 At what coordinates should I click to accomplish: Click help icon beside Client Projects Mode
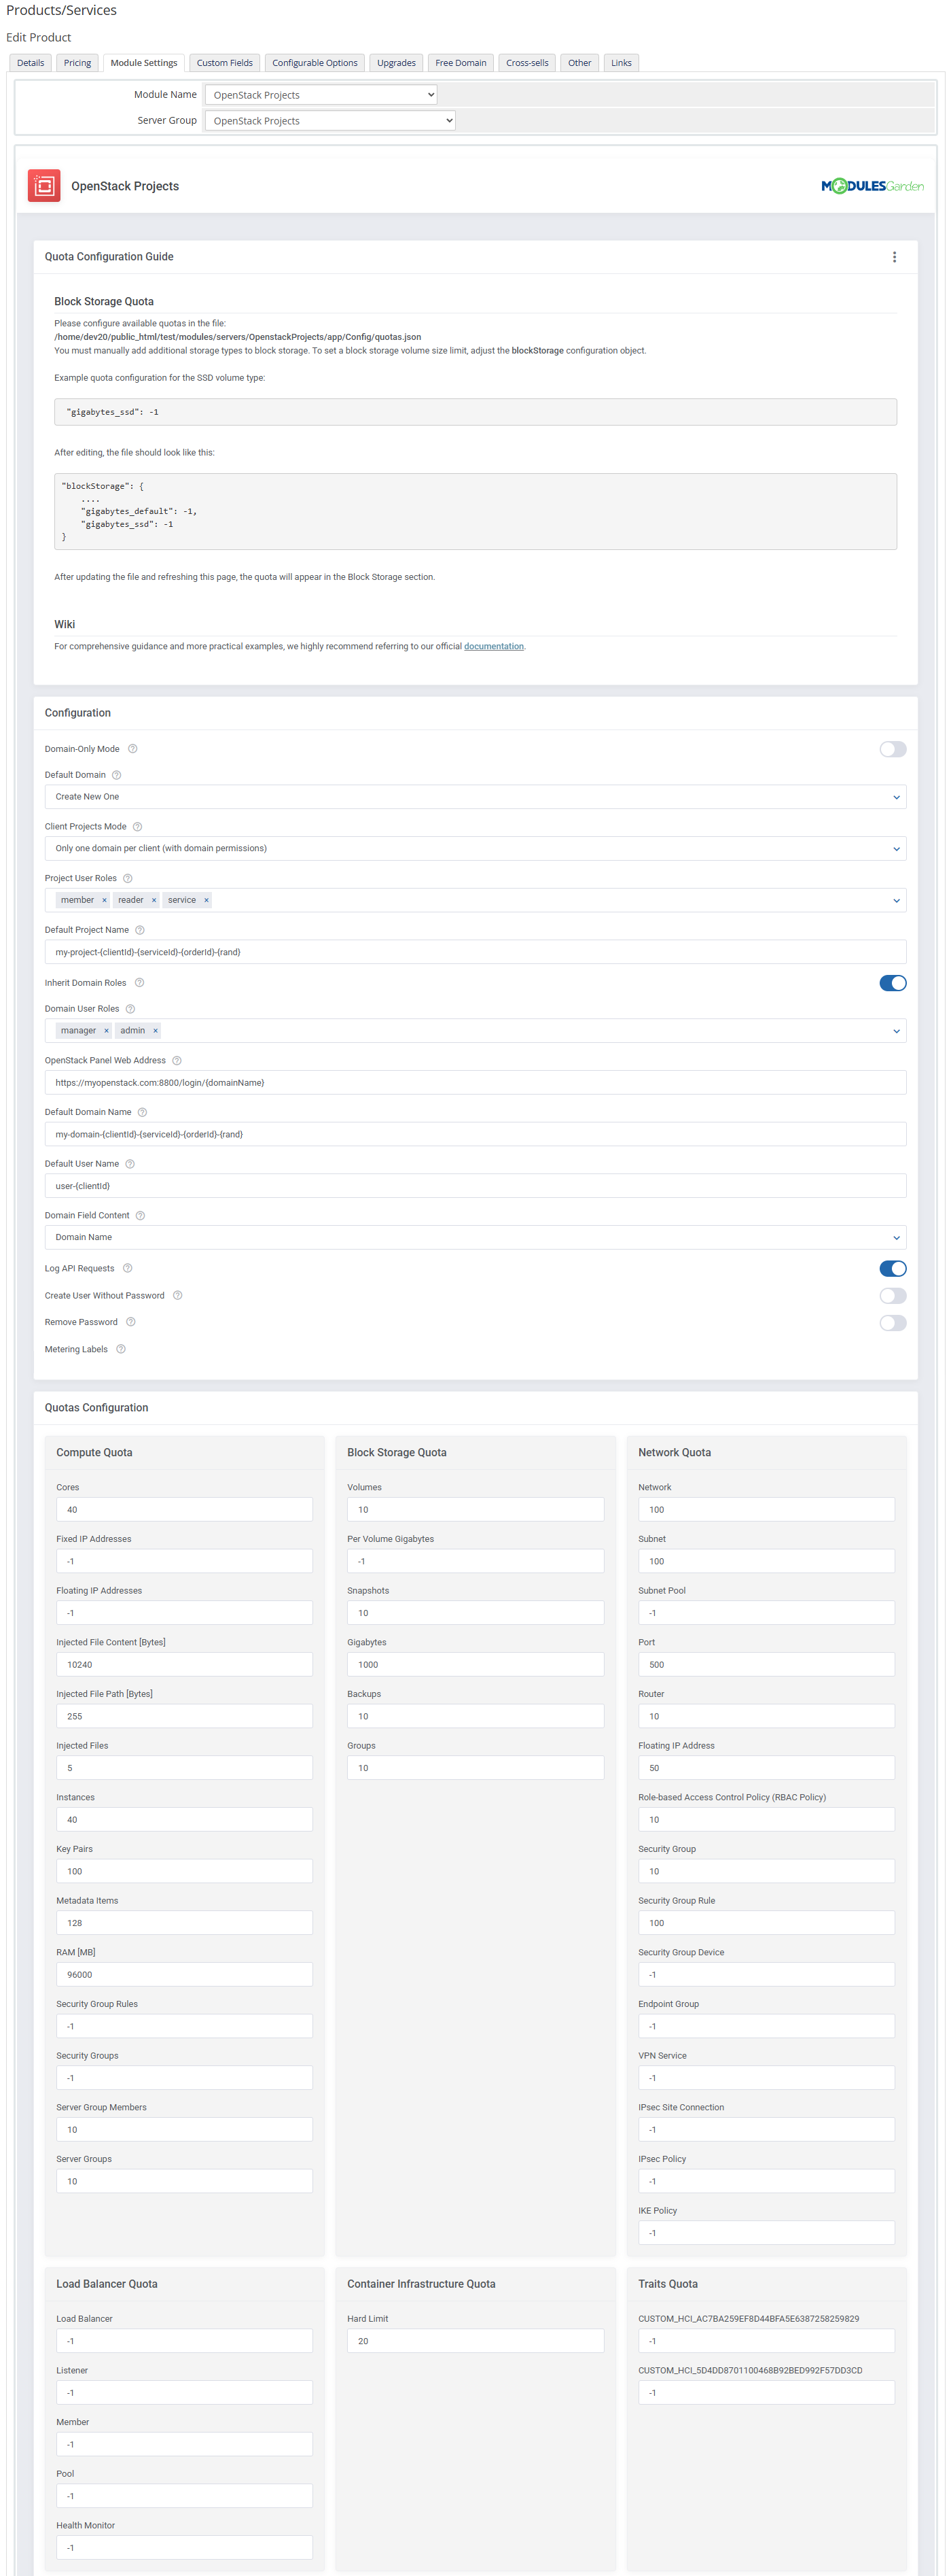coord(138,827)
